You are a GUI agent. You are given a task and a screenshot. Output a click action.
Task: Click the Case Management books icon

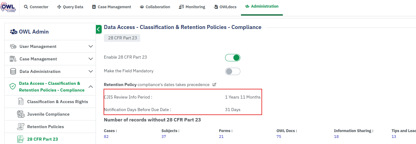[13, 59]
